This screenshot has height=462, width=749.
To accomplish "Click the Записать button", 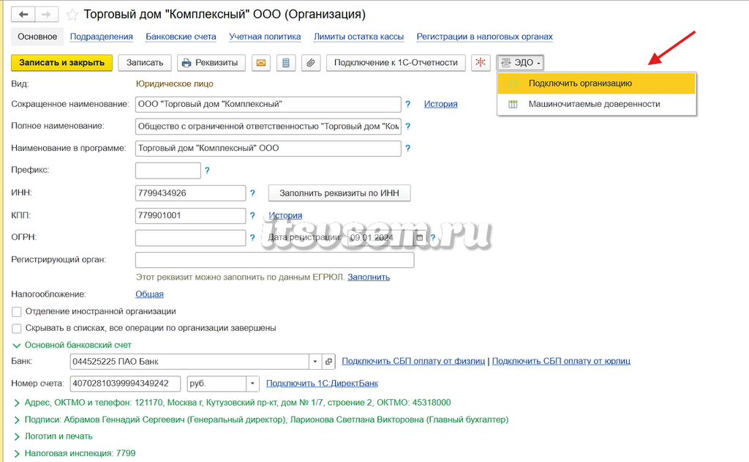I will click(x=145, y=63).
